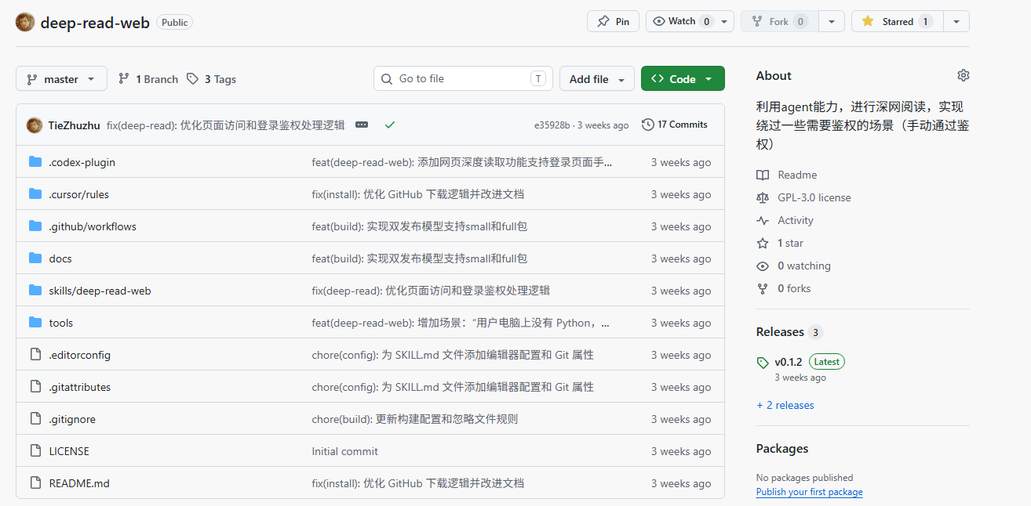This screenshot has height=506, width=1031.
Task: Click the Fork button
Action: pyautogui.click(x=780, y=21)
